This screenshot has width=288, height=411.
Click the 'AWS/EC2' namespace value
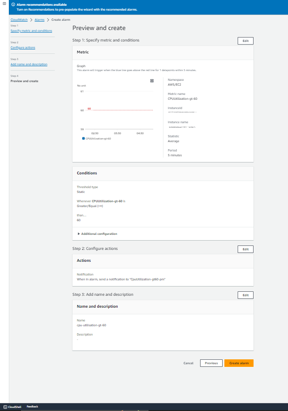click(174, 85)
